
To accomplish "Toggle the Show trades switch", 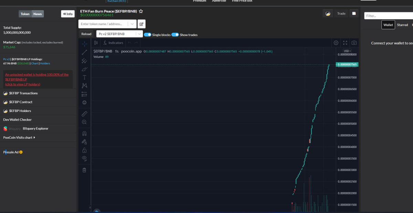I will [x=175, y=35].
